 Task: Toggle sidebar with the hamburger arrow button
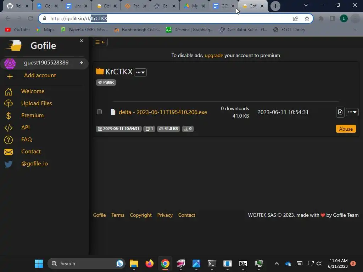100,42
